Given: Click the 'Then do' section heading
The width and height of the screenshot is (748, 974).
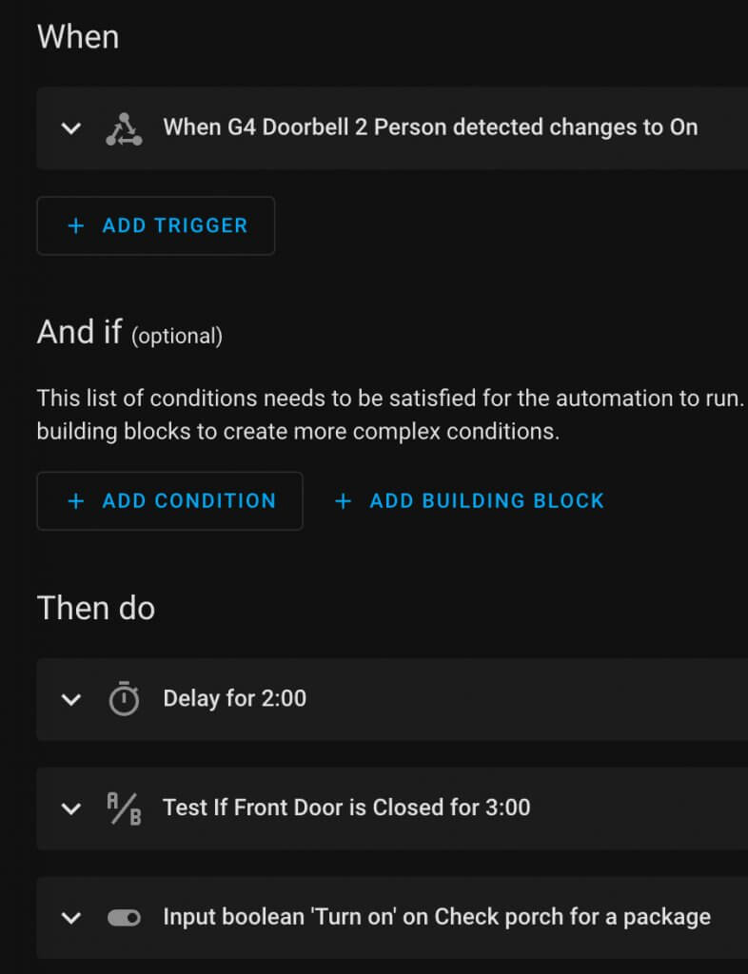Looking at the screenshot, I should click(x=96, y=608).
